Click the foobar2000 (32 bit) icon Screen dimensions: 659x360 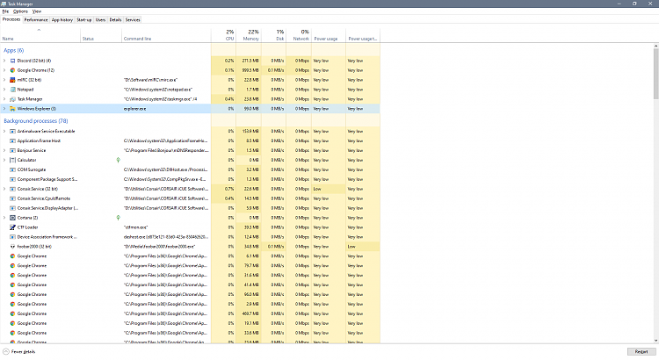click(x=12, y=247)
